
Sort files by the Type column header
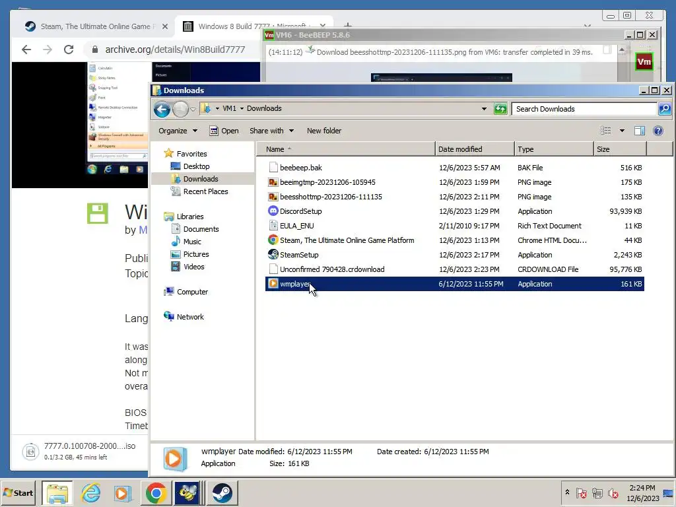(554, 149)
